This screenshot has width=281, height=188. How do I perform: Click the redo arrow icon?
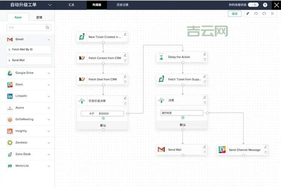tap(264, 14)
